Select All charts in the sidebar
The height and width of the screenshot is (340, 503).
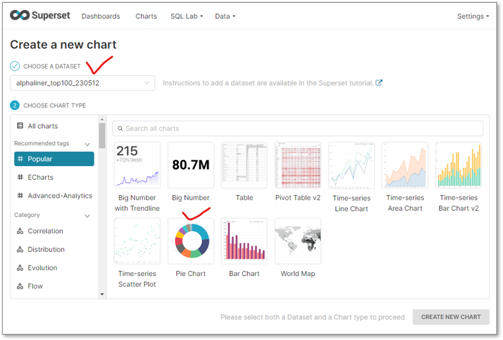coord(54,126)
